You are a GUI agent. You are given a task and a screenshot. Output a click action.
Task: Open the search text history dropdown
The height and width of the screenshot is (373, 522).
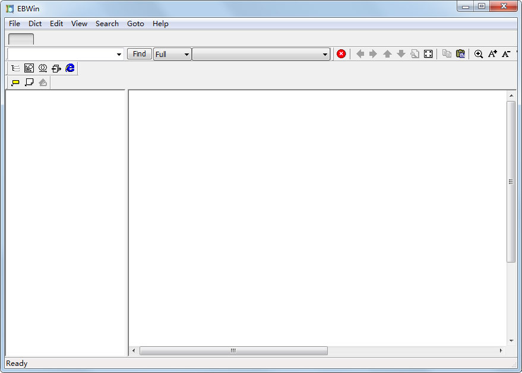coord(118,53)
